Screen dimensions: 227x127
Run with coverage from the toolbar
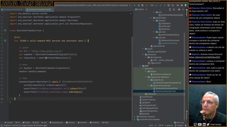(x=143, y=5)
